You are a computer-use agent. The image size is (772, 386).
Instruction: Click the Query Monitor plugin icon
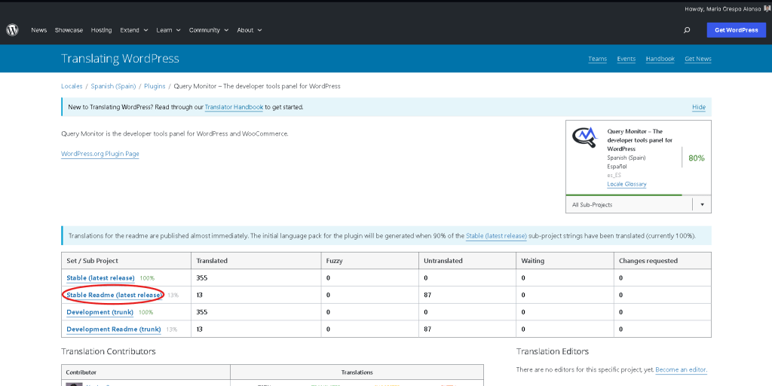coord(584,137)
